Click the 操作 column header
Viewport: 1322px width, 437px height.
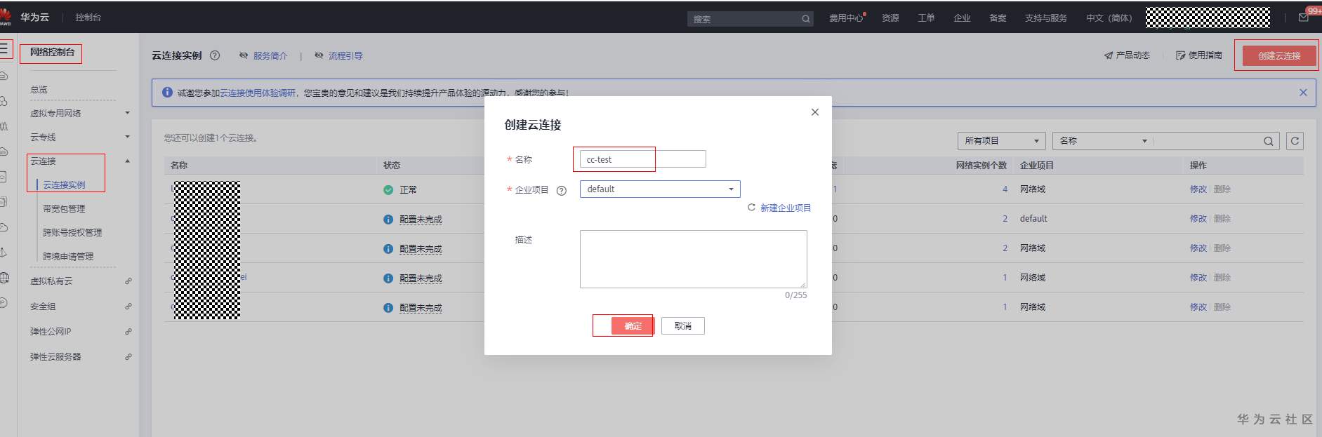tap(1198, 166)
